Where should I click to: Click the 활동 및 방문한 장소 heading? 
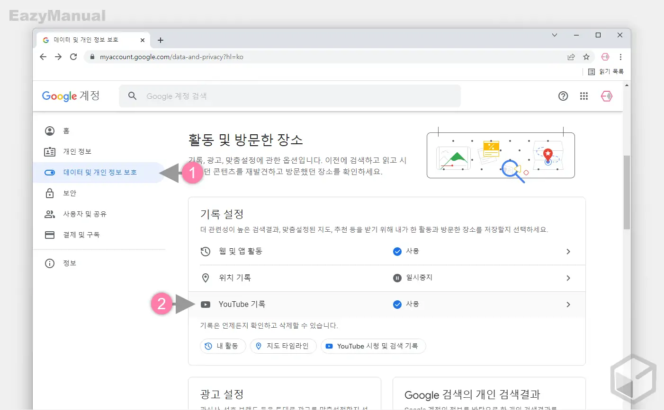(x=246, y=140)
